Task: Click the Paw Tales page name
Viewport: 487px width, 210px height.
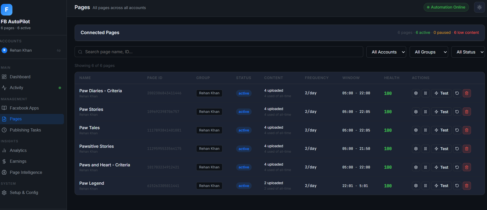Action: click(89, 128)
